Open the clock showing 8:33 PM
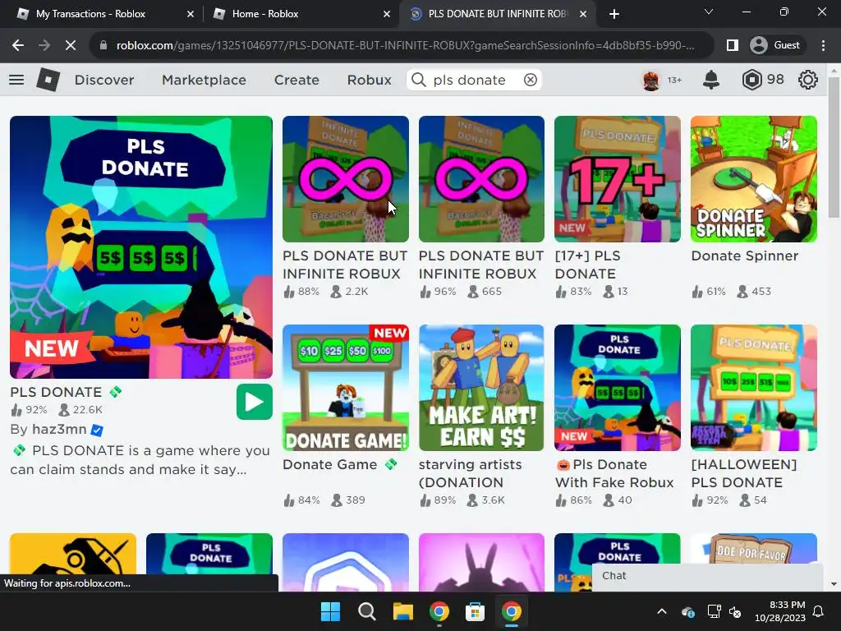Screen dimensions: 841x631 tap(779, 611)
